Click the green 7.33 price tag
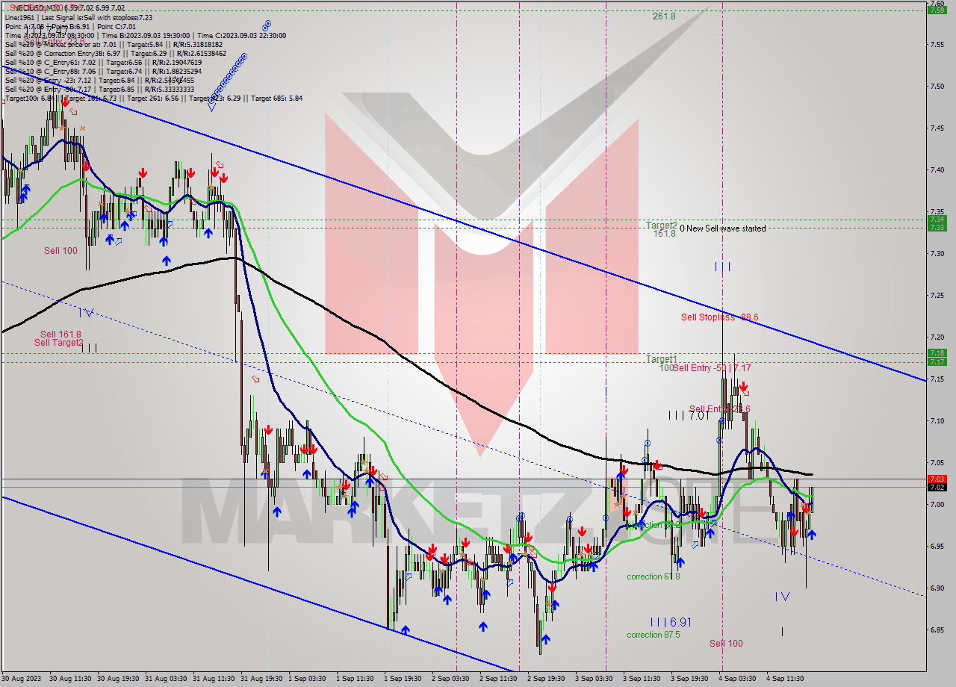The width and height of the screenshot is (956, 687). pos(937,228)
